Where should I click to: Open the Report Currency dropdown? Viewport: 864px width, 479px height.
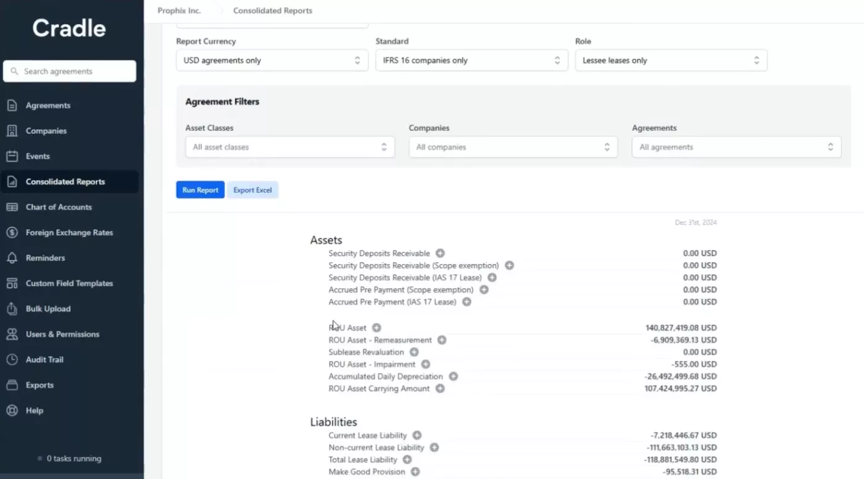tap(272, 60)
